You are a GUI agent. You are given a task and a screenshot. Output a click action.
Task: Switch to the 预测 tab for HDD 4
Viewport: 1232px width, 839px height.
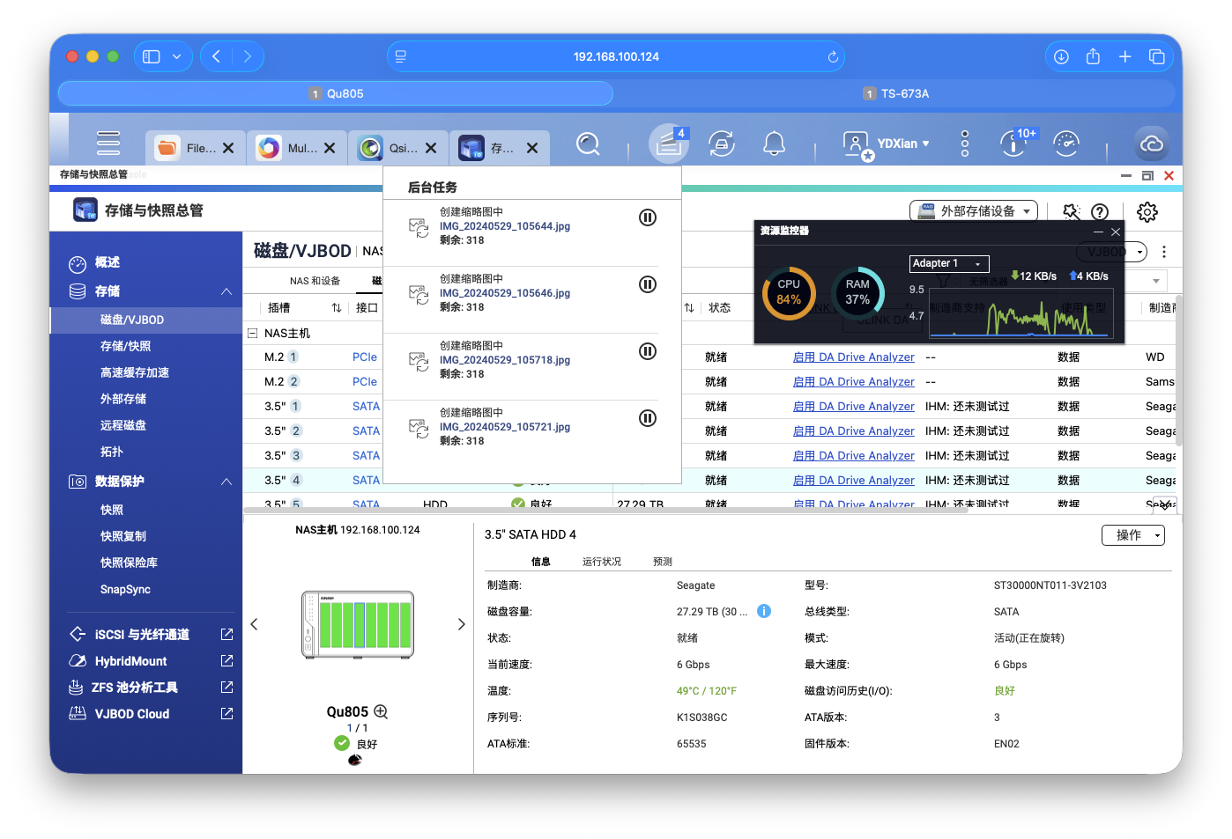[662, 560]
